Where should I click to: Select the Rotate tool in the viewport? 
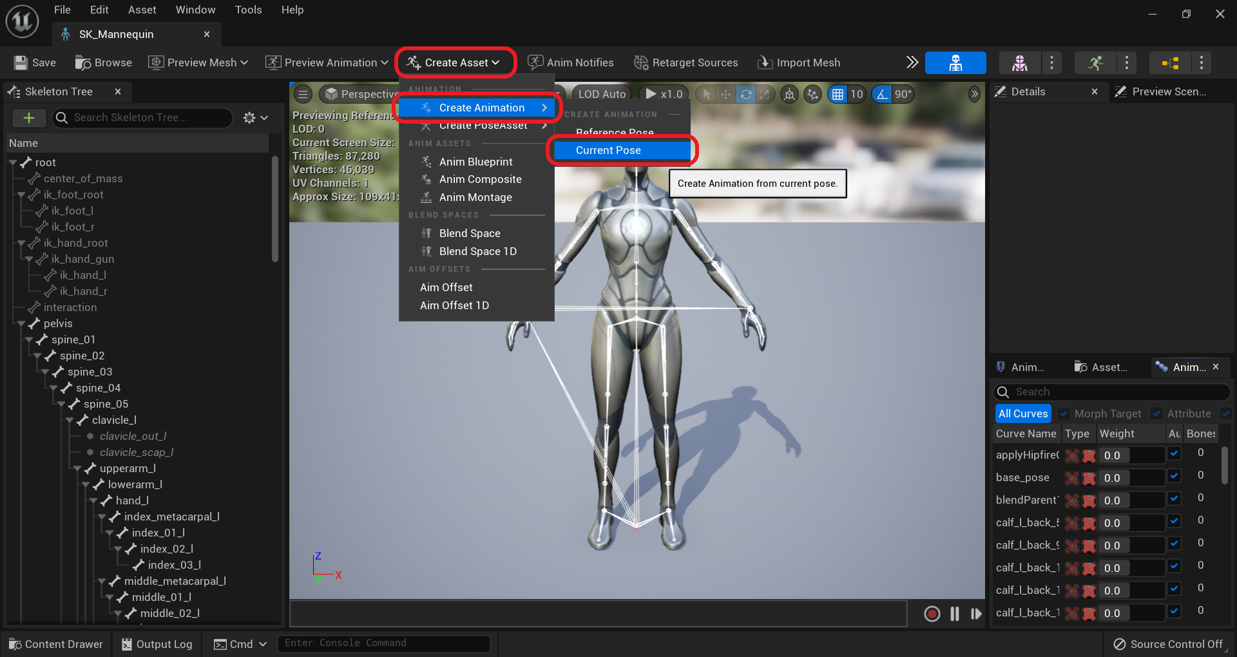(x=746, y=94)
